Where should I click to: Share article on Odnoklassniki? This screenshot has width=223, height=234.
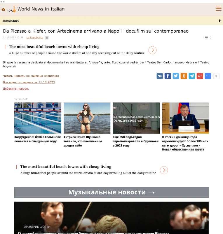[184, 76]
